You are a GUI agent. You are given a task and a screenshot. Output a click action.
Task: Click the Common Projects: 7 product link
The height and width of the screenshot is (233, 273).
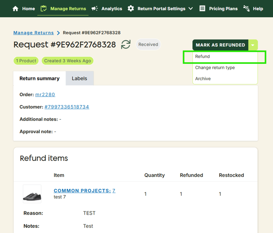tap(84, 191)
